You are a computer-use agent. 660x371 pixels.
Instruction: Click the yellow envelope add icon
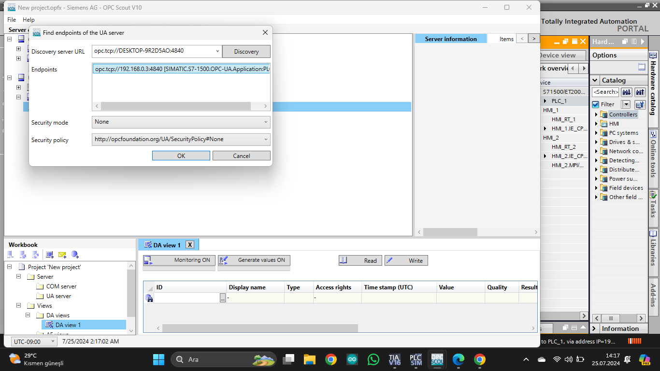click(62, 255)
